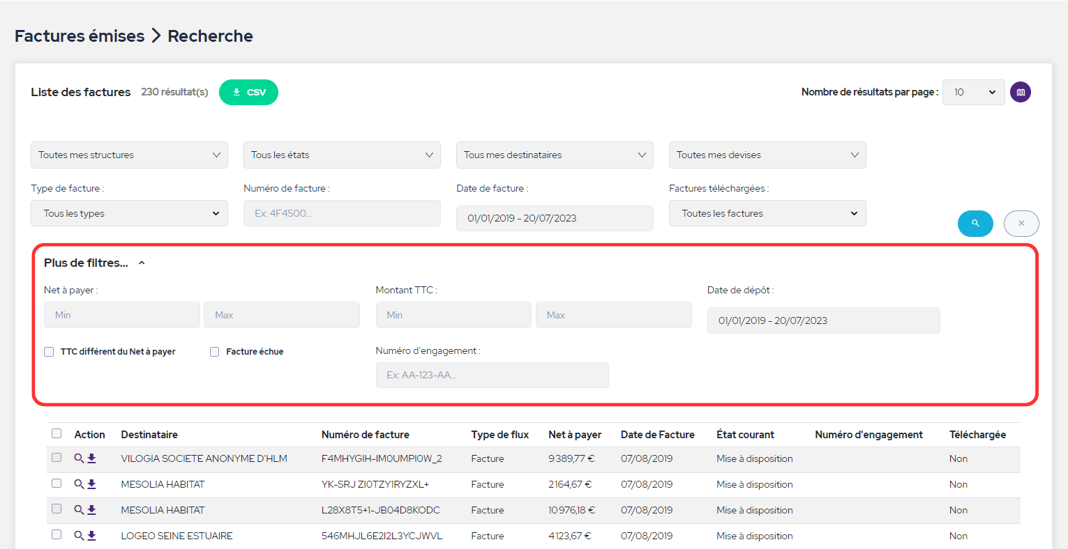Click the Net à payer Max field
Screen dimensions: 1068x549
coord(282,315)
